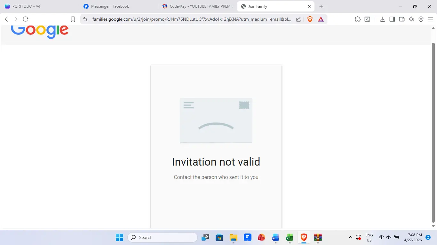
Task: Click the page vertical scrollbar thumb
Action: pyautogui.click(x=433, y=132)
